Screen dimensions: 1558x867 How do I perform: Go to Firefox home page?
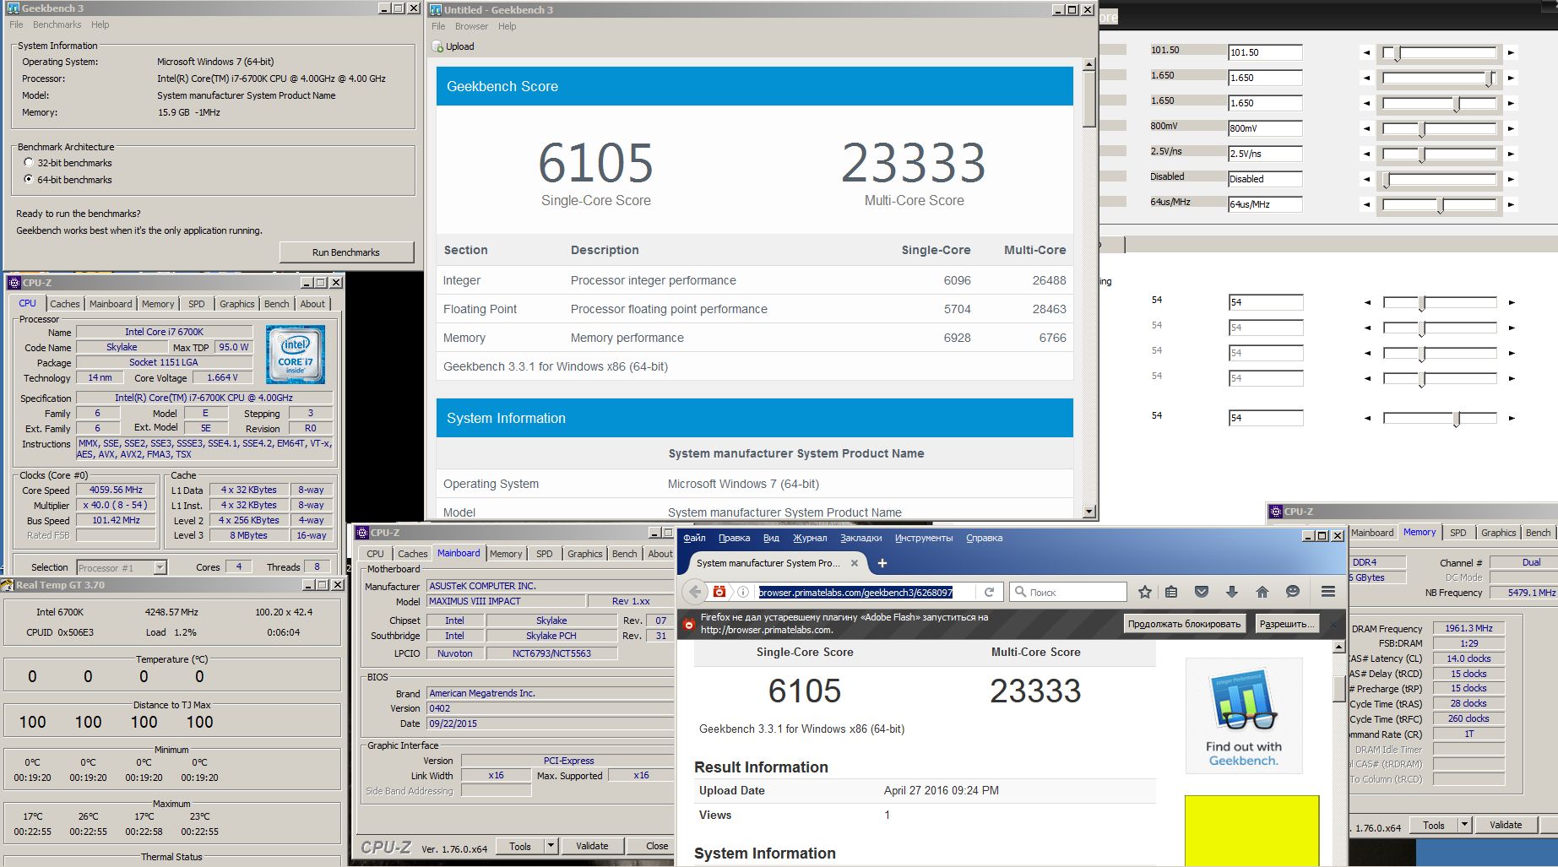point(1262,592)
